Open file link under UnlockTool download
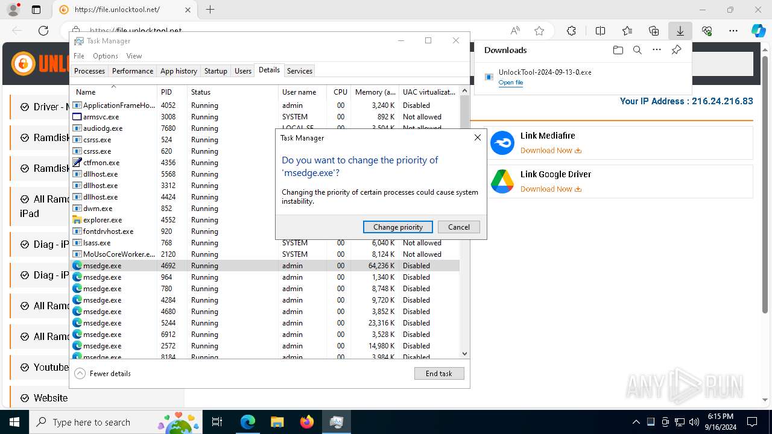Image resolution: width=772 pixels, height=434 pixels. point(511,83)
